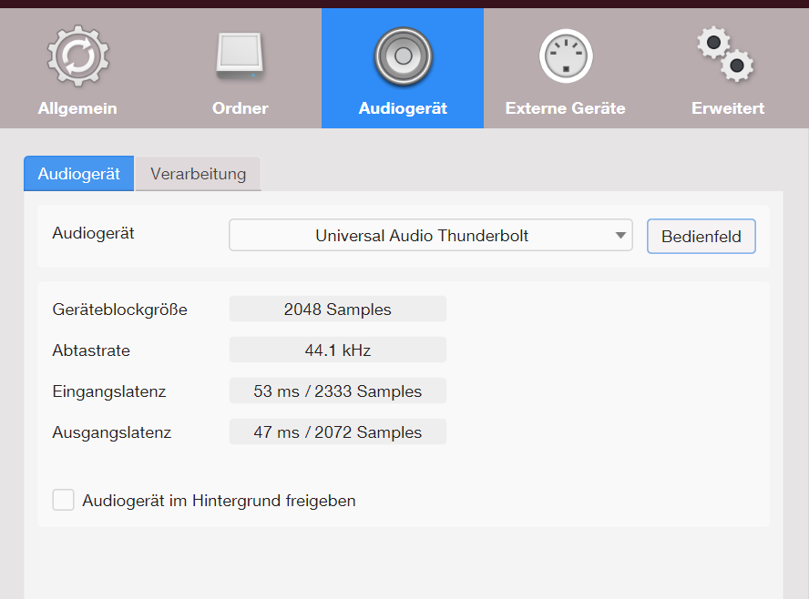
Task: Click the Bedienfeld button
Action: (701, 236)
